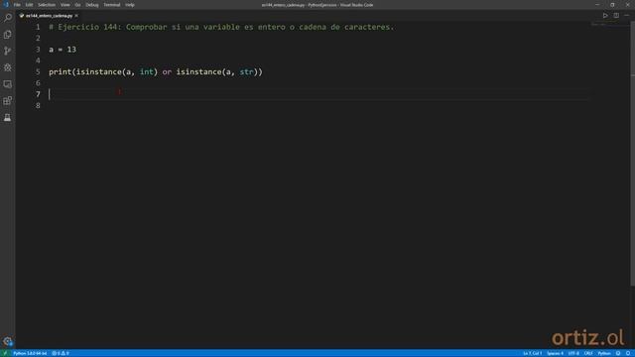
Task: Select Python 3.8.0 interpreter in status bar
Action: 30,353
